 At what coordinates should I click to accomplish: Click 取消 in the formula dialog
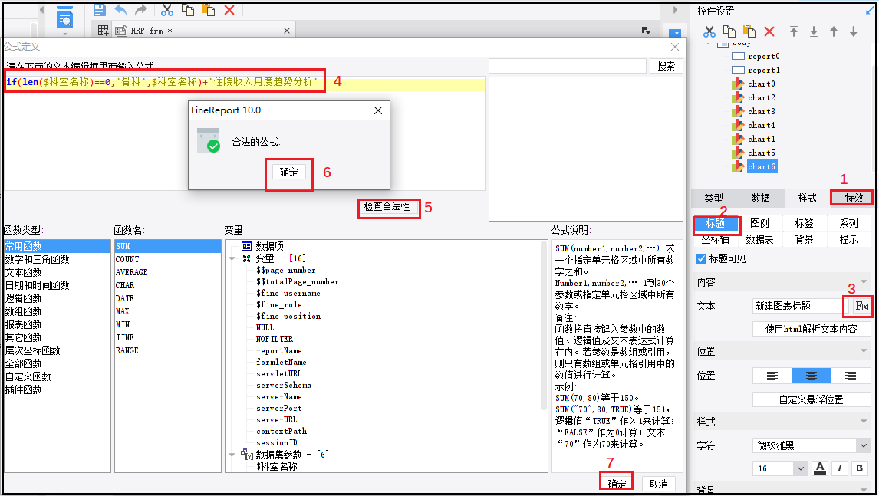[x=659, y=484]
